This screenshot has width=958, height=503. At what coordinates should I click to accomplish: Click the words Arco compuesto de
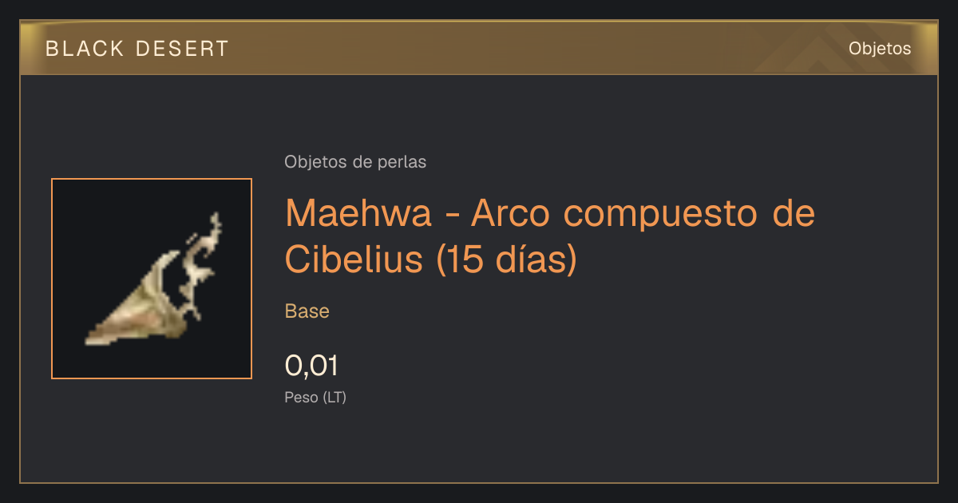click(643, 213)
